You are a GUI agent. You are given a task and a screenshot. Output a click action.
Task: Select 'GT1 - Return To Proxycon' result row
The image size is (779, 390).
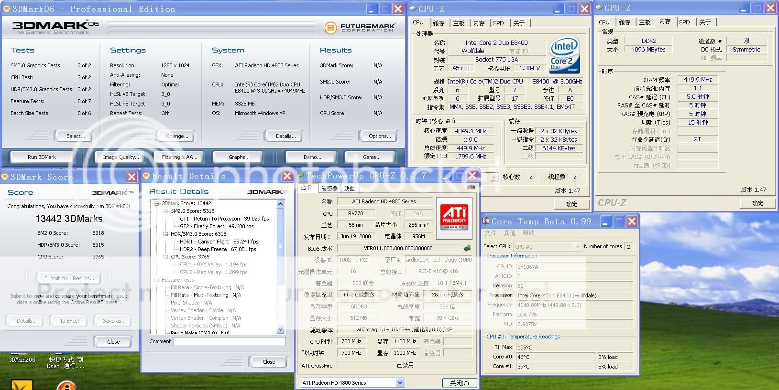click(224, 219)
